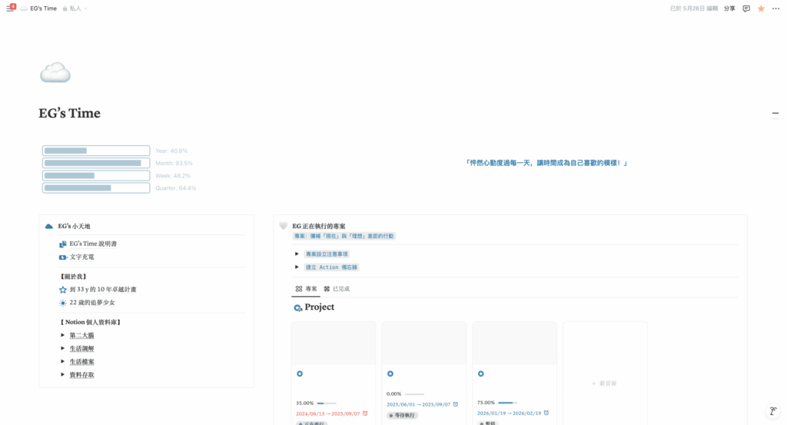This screenshot has width=787, height=425.
Task: Select the 專案 view tab
Action: coord(307,289)
